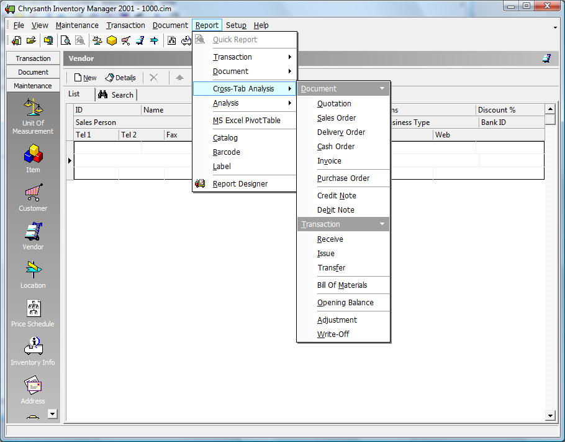Select MS Excel PivotTable menu entry
565x442 pixels.
[x=246, y=121]
